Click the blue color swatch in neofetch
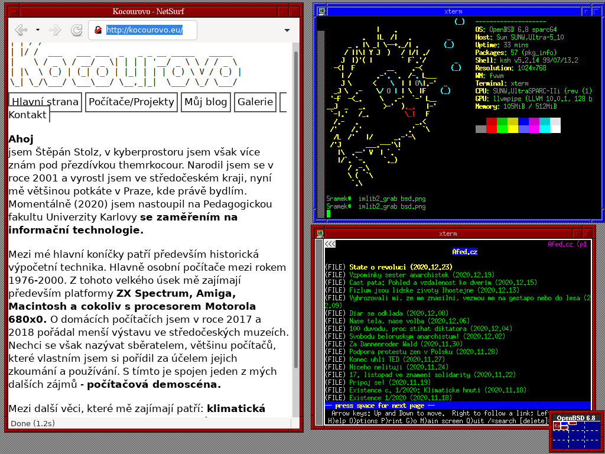Viewport: 605px width, 454px height. click(x=523, y=125)
